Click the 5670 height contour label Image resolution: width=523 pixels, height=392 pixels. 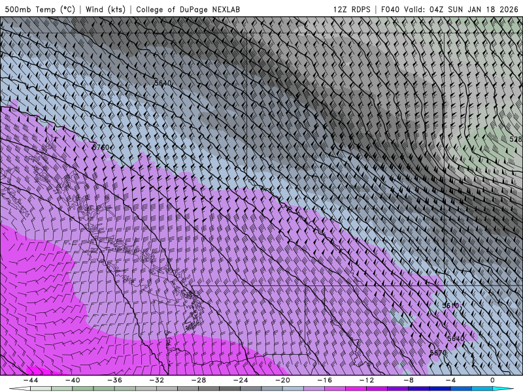coord(438,353)
